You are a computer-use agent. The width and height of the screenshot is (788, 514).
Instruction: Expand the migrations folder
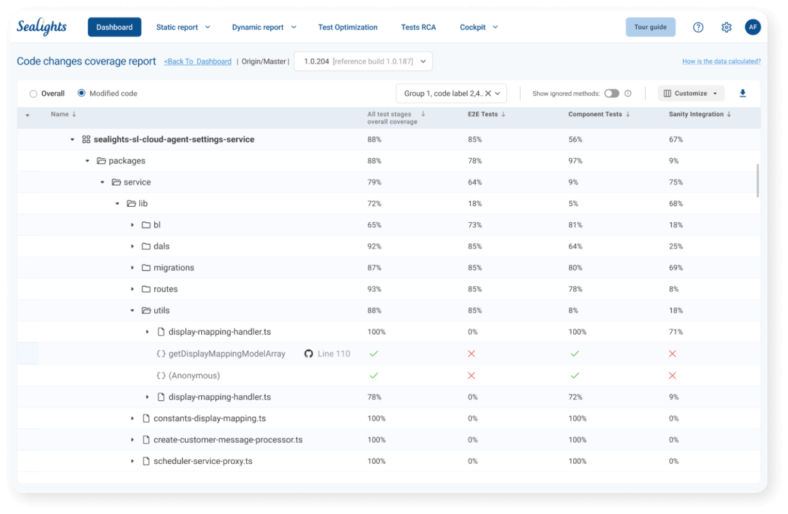[132, 267]
